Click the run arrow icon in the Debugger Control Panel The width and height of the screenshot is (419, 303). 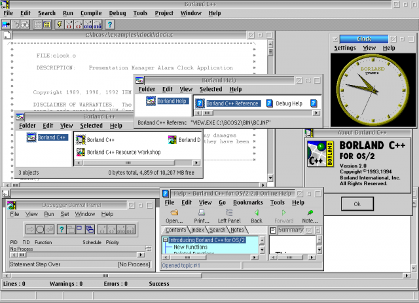[x=30, y=229]
